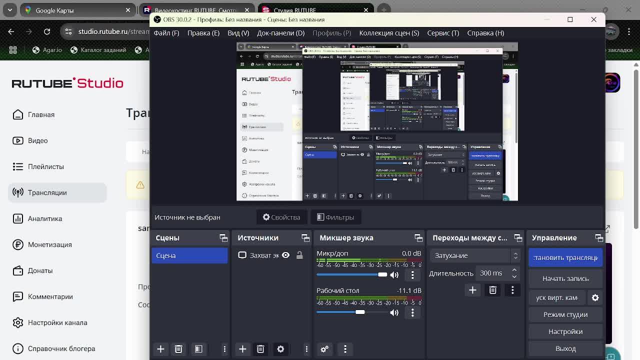Undock the Переходы между сценами panel
Screen dimensions: 640x360
(518, 238)
